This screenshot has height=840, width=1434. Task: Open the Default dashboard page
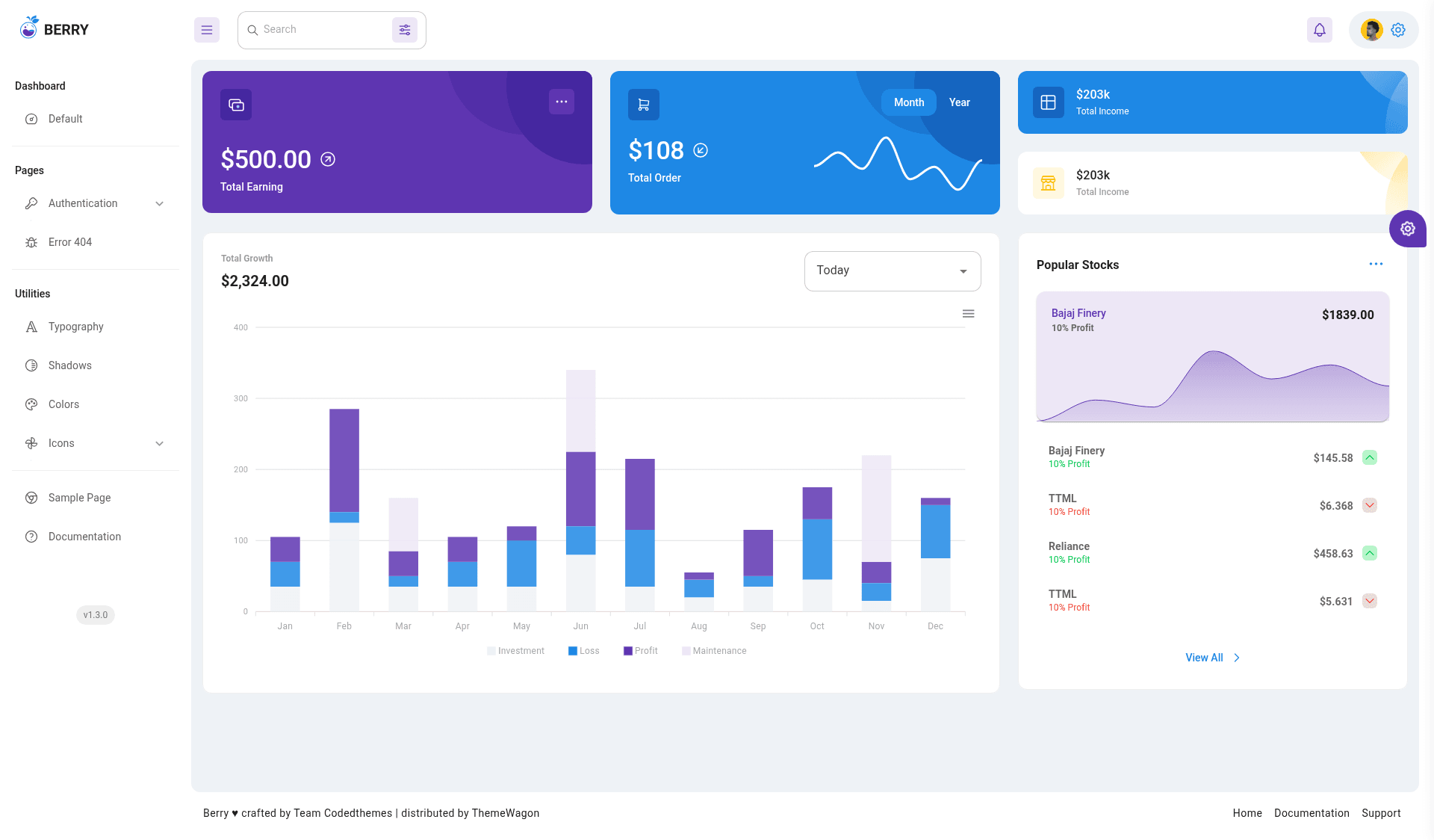96,119
